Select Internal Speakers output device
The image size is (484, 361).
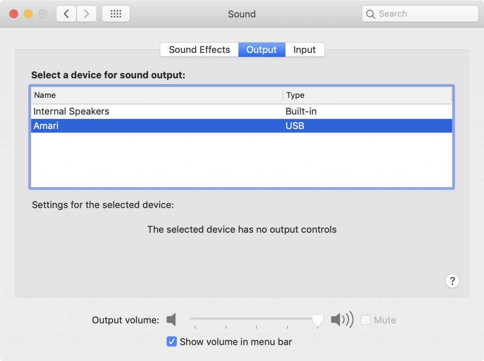click(x=242, y=111)
